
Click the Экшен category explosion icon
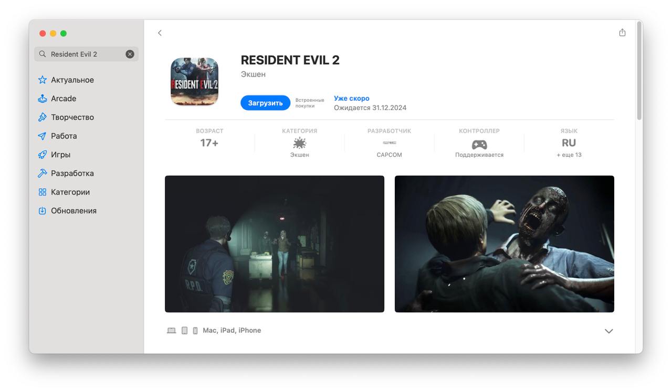click(300, 143)
